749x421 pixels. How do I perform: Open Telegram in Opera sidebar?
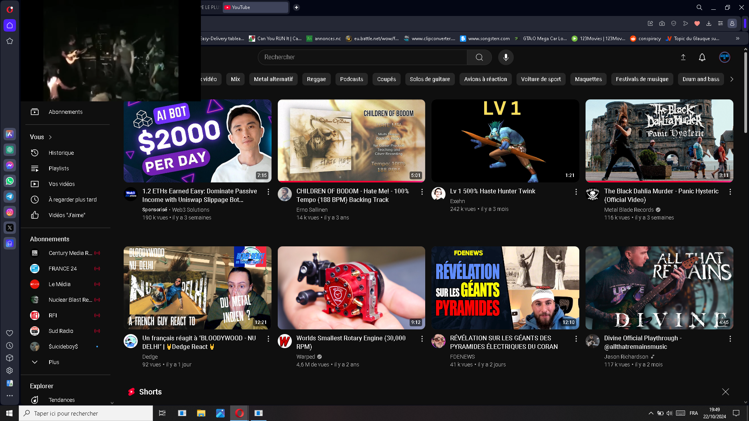(x=10, y=196)
